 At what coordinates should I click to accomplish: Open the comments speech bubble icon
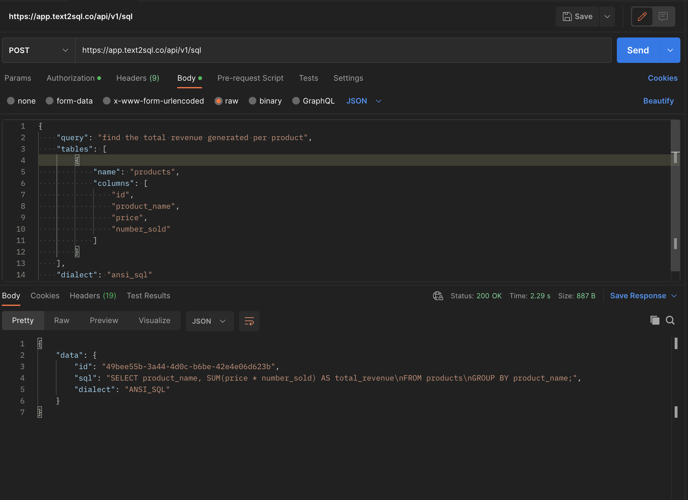coord(663,17)
